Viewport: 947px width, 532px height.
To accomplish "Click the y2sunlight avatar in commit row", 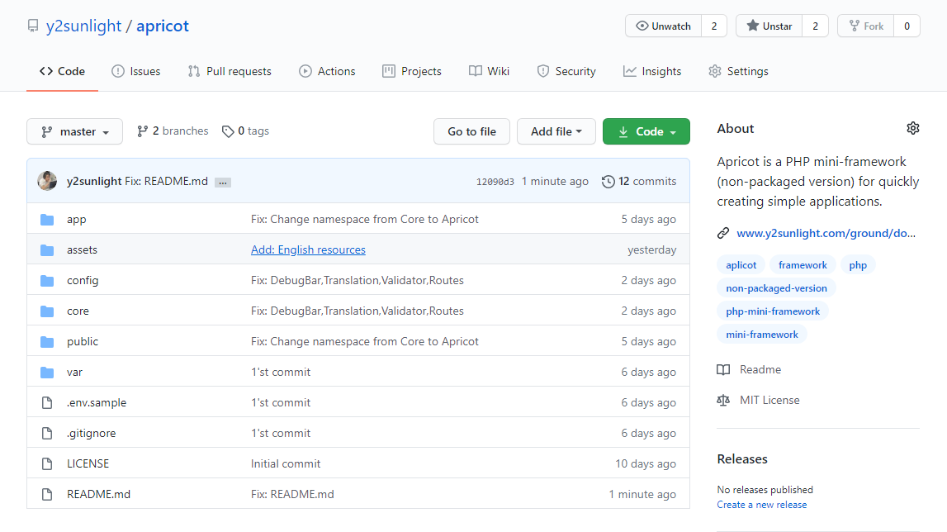I will pos(47,181).
